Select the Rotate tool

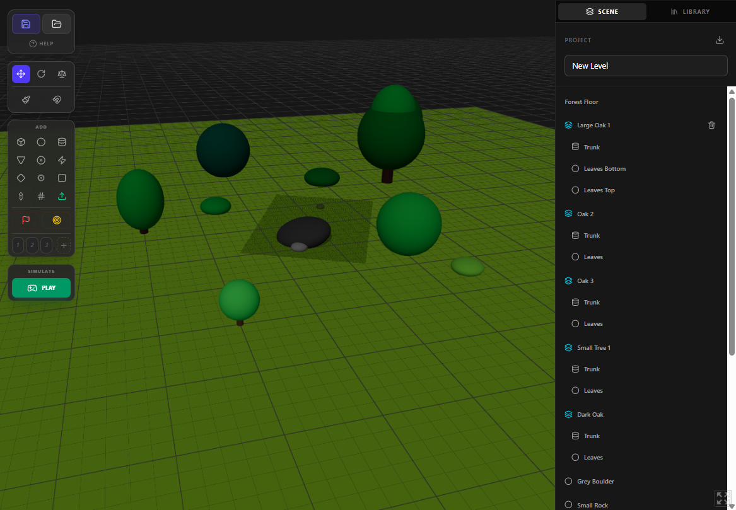pos(41,74)
